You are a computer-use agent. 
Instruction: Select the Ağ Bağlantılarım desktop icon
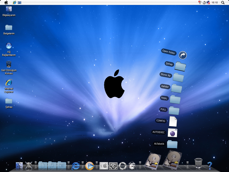[9, 49]
